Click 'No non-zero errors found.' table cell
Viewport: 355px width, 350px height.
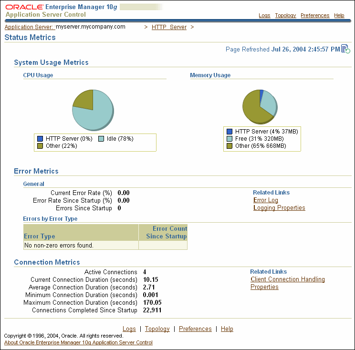(x=81, y=245)
